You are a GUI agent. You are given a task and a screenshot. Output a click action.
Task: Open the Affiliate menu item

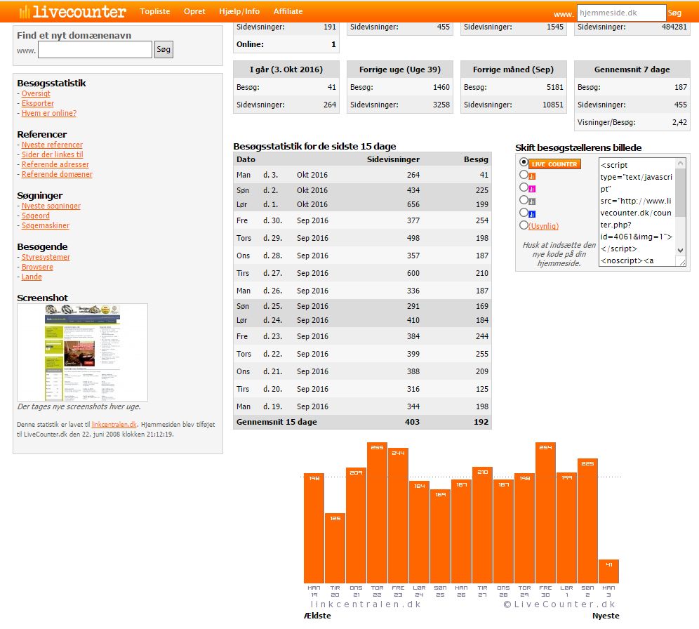click(x=288, y=11)
